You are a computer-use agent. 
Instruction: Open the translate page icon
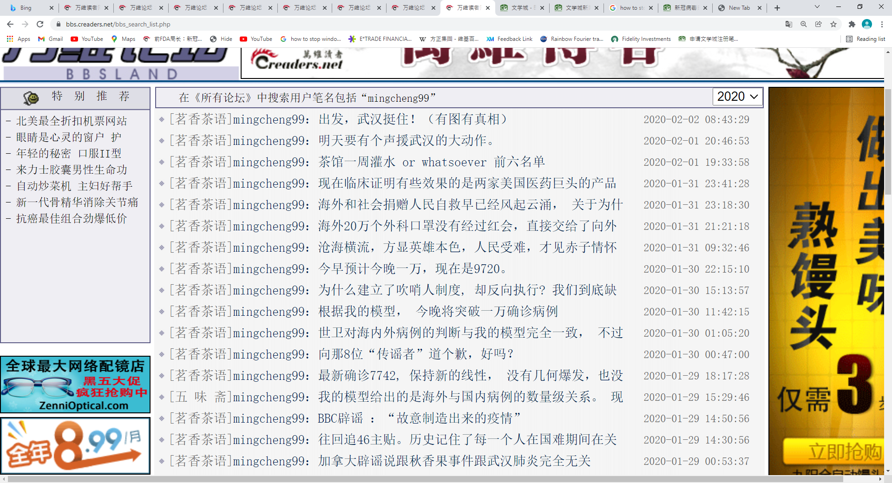click(x=788, y=24)
